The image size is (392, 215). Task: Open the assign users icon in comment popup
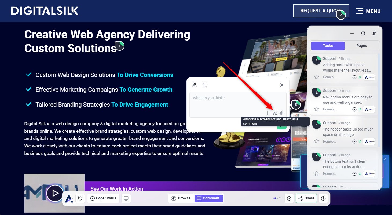click(194, 85)
